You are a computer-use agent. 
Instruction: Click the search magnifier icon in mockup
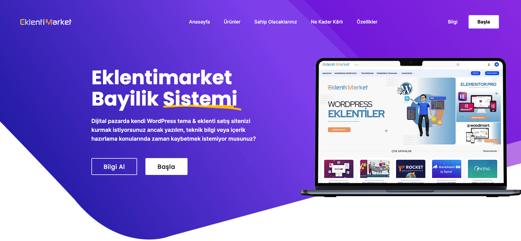coord(458,65)
